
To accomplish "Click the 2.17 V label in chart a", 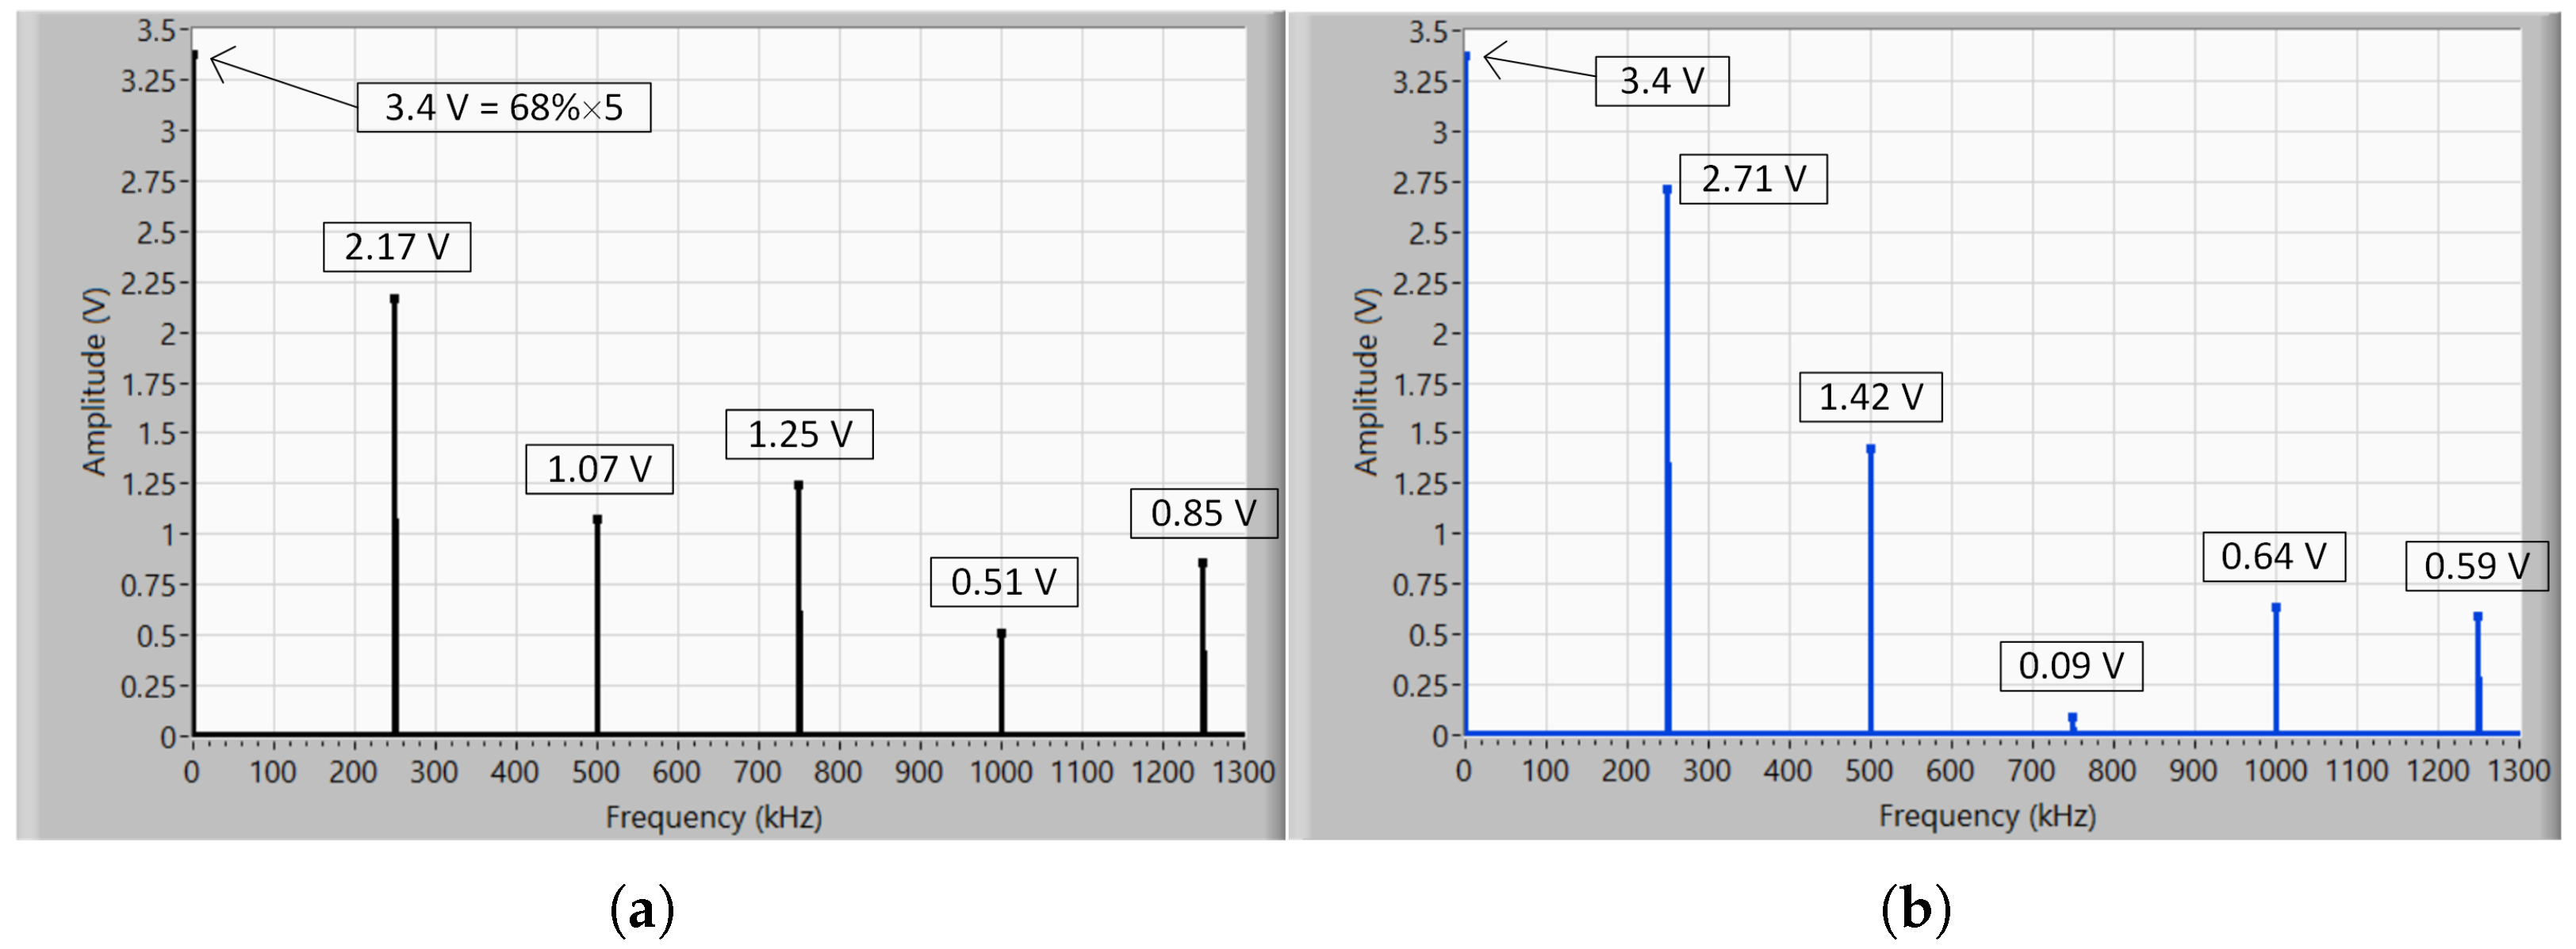I will tap(396, 247).
